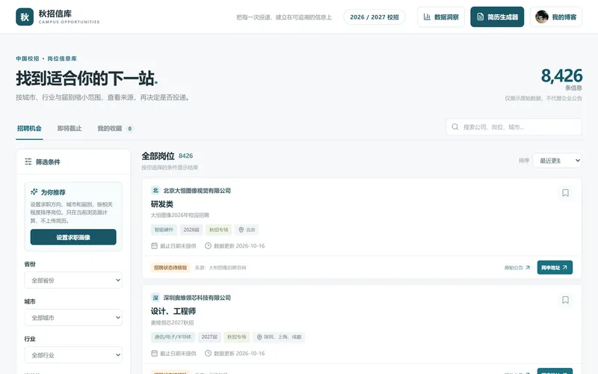Click the sparkle icon beside 为你推荐
The height and width of the screenshot is (374, 598).
[34, 191]
